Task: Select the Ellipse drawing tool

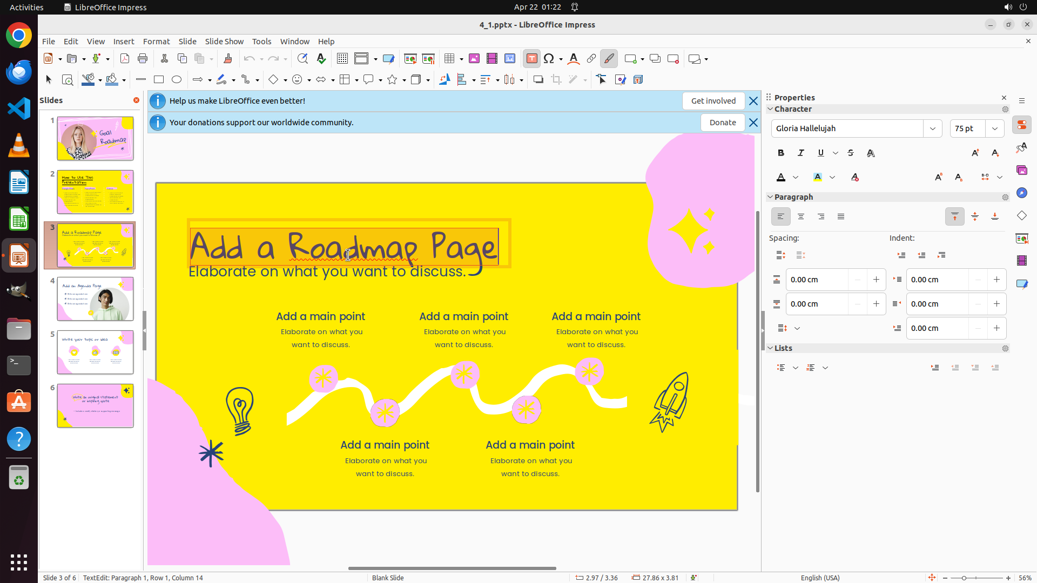Action: (177, 80)
